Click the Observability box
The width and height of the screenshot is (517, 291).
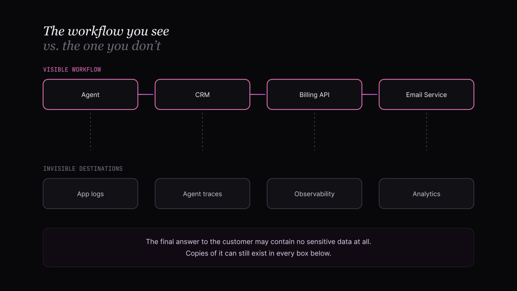(x=315, y=194)
